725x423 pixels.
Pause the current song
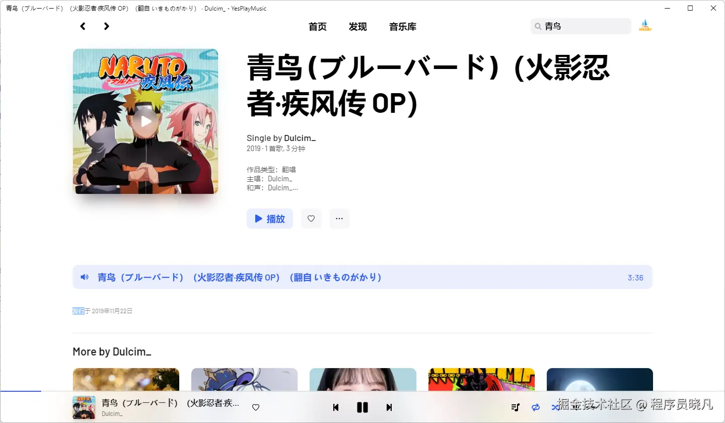[x=362, y=407]
